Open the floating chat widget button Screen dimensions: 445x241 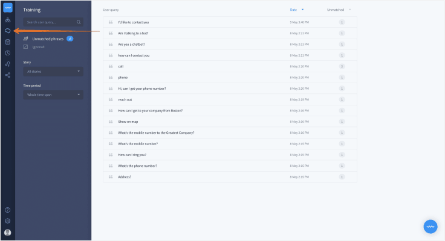tap(430, 226)
